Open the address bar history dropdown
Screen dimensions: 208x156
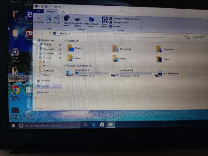point(185,37)
